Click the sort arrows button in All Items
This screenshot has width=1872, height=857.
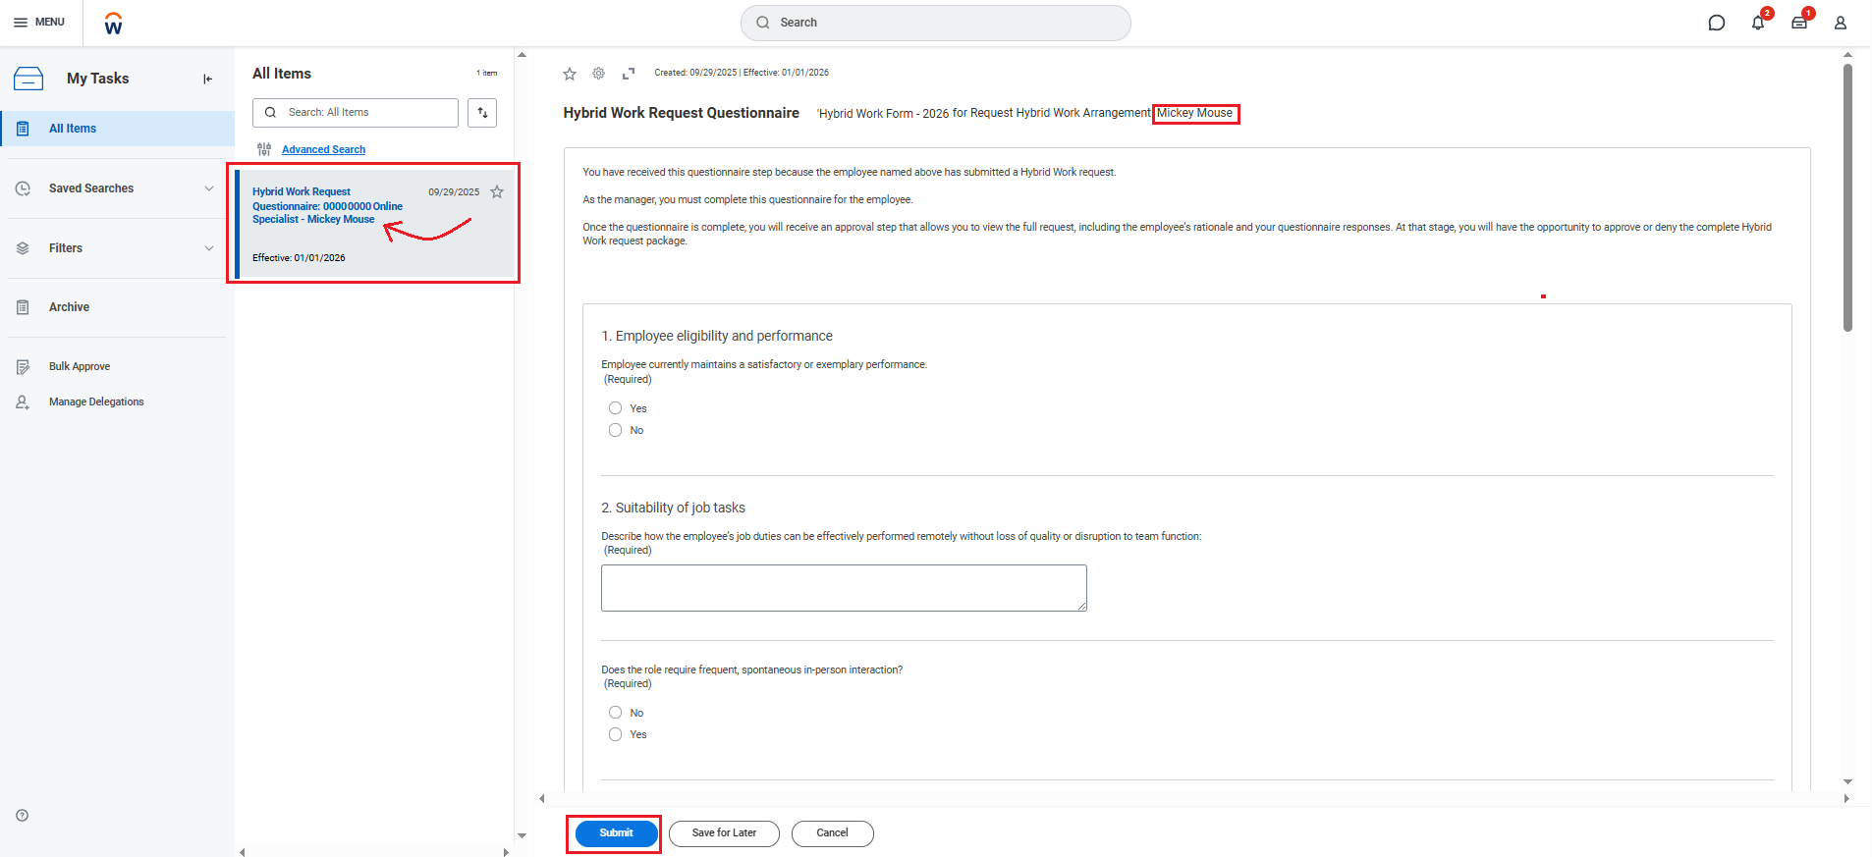pos(482,113)
